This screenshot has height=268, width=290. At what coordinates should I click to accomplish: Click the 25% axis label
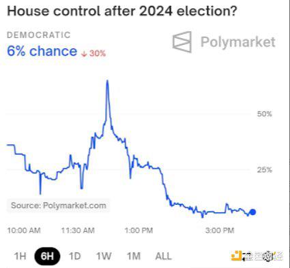265,169
